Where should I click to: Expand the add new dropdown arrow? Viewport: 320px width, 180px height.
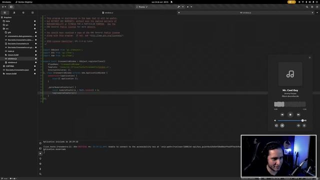[5, 7]
